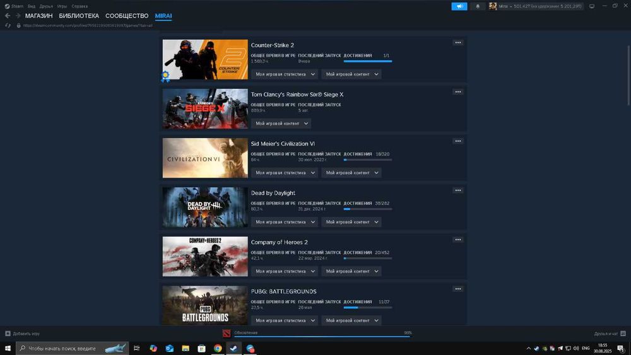Image resolution: width=631 pixels, height=355 pixels.
Task: Launch Chrome from the taskbar
Action: [218, 348]
